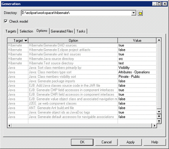This screenshot has width=169, height=149.
Task: Click the OK button
Action: pyautogui.click(x=82, y=142)
